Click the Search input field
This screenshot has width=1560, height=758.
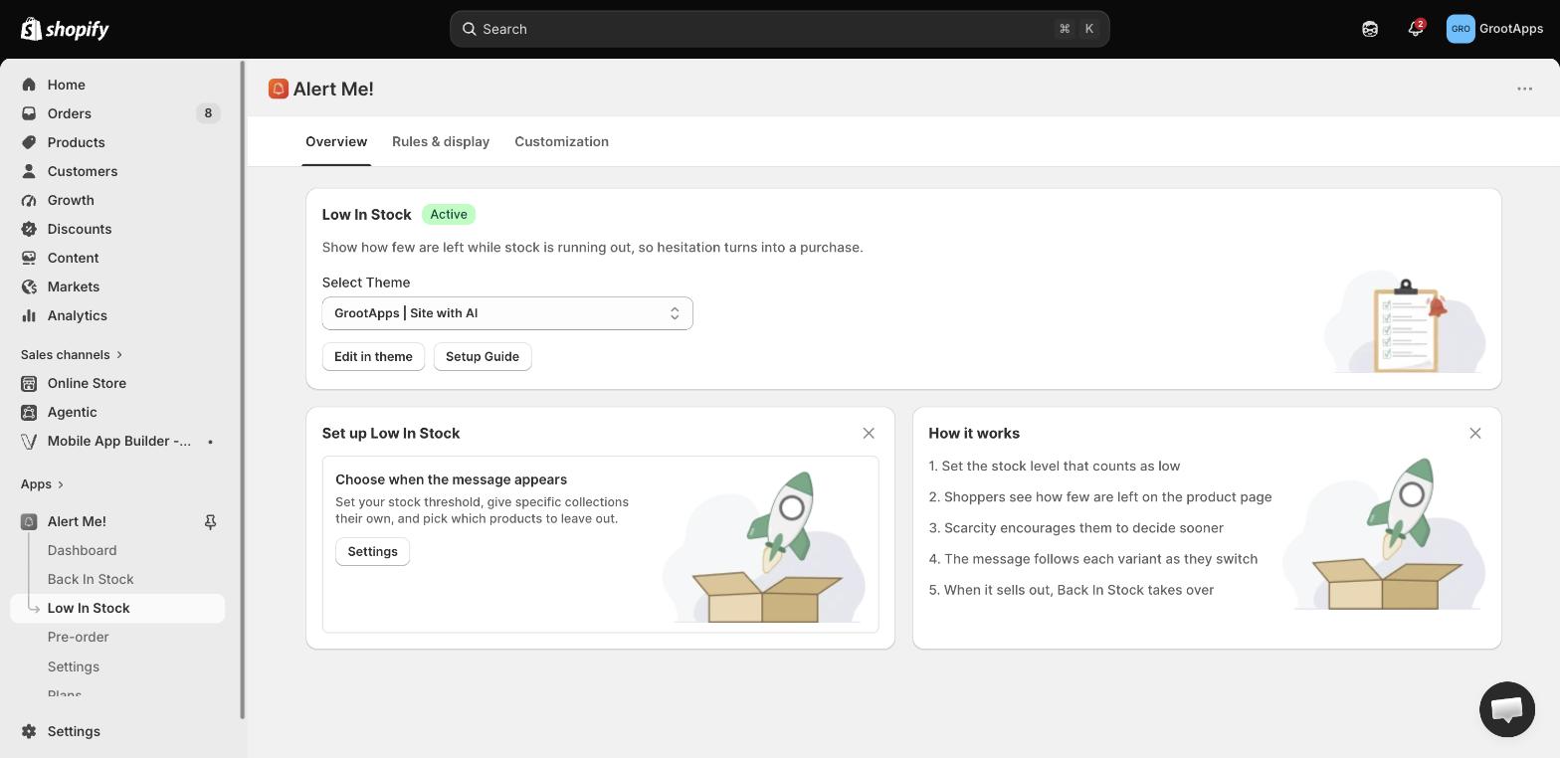click(x=780, y=29)
